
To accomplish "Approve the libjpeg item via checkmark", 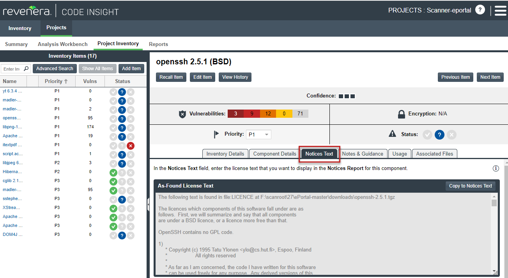I will tap(113, 163).
